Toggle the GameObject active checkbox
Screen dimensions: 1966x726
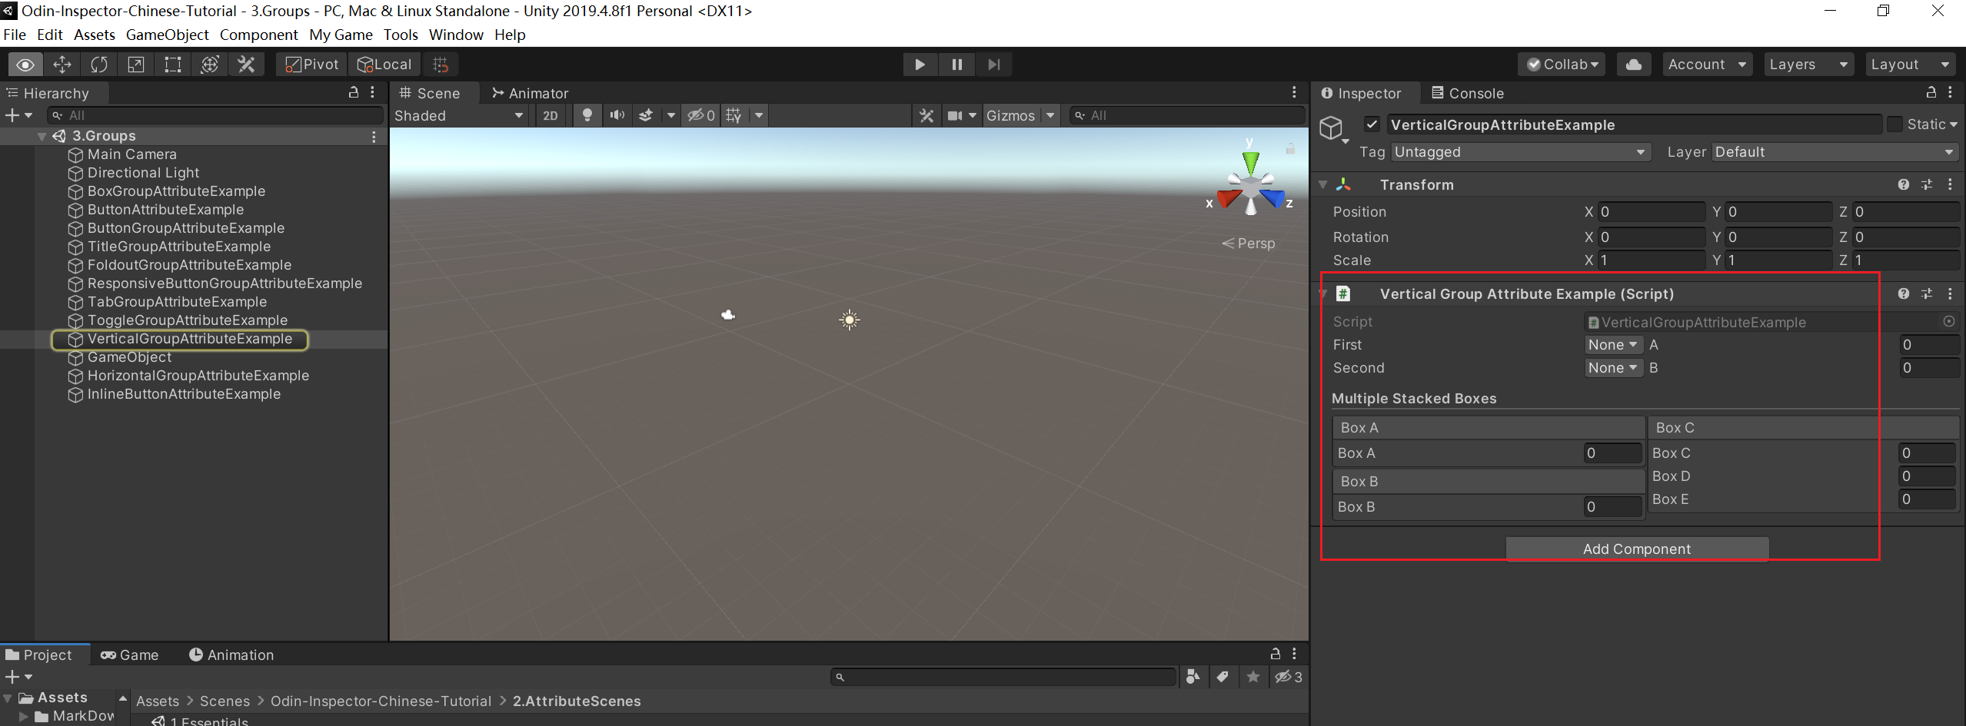(x=1372, y=124)
